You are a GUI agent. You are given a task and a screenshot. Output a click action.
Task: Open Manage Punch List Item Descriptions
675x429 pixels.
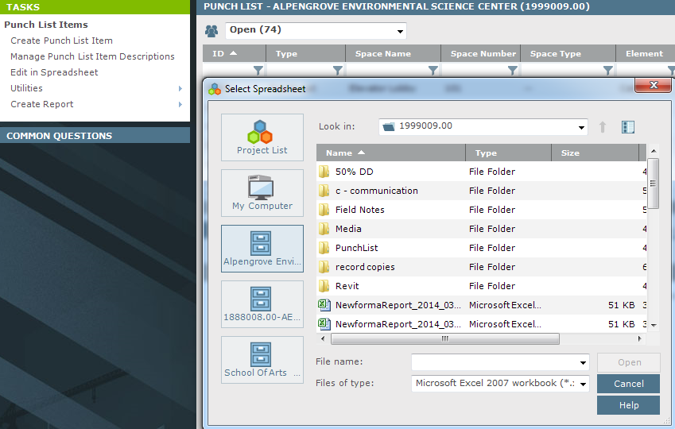point(92,56)
